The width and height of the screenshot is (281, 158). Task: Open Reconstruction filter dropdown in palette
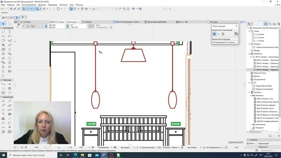coord(225,43)
